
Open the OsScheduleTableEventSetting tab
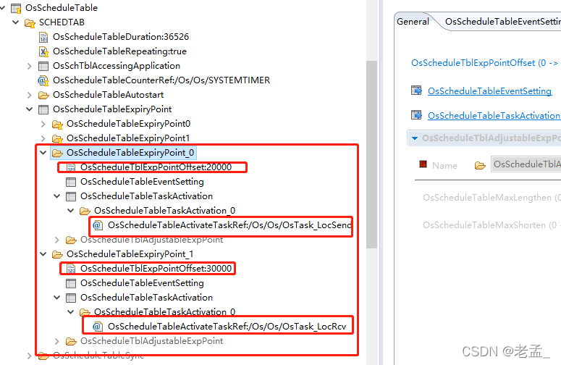pyautogui.click(x=502, y=22)
